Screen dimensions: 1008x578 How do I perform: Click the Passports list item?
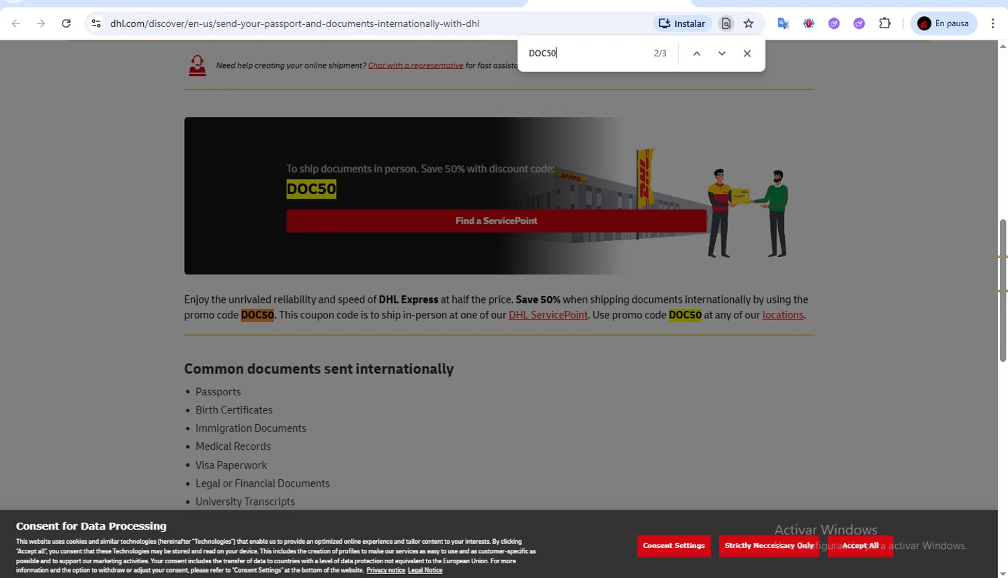click(218, 391)
